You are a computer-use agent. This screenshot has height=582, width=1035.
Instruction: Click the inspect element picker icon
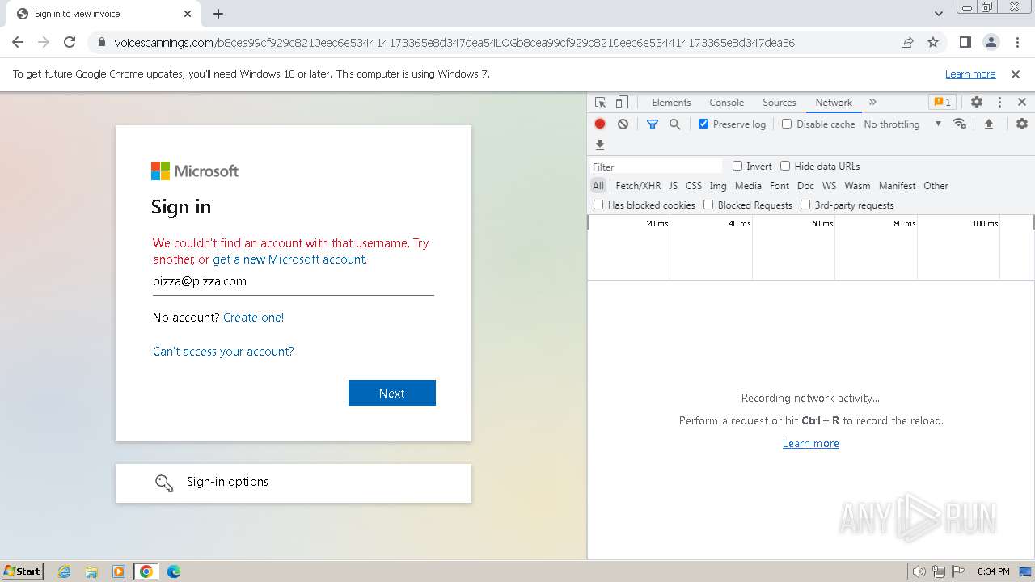pos(600,103)
